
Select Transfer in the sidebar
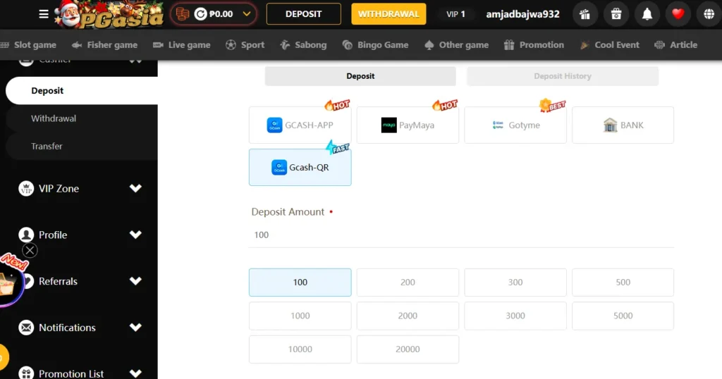tap(82, 146)
